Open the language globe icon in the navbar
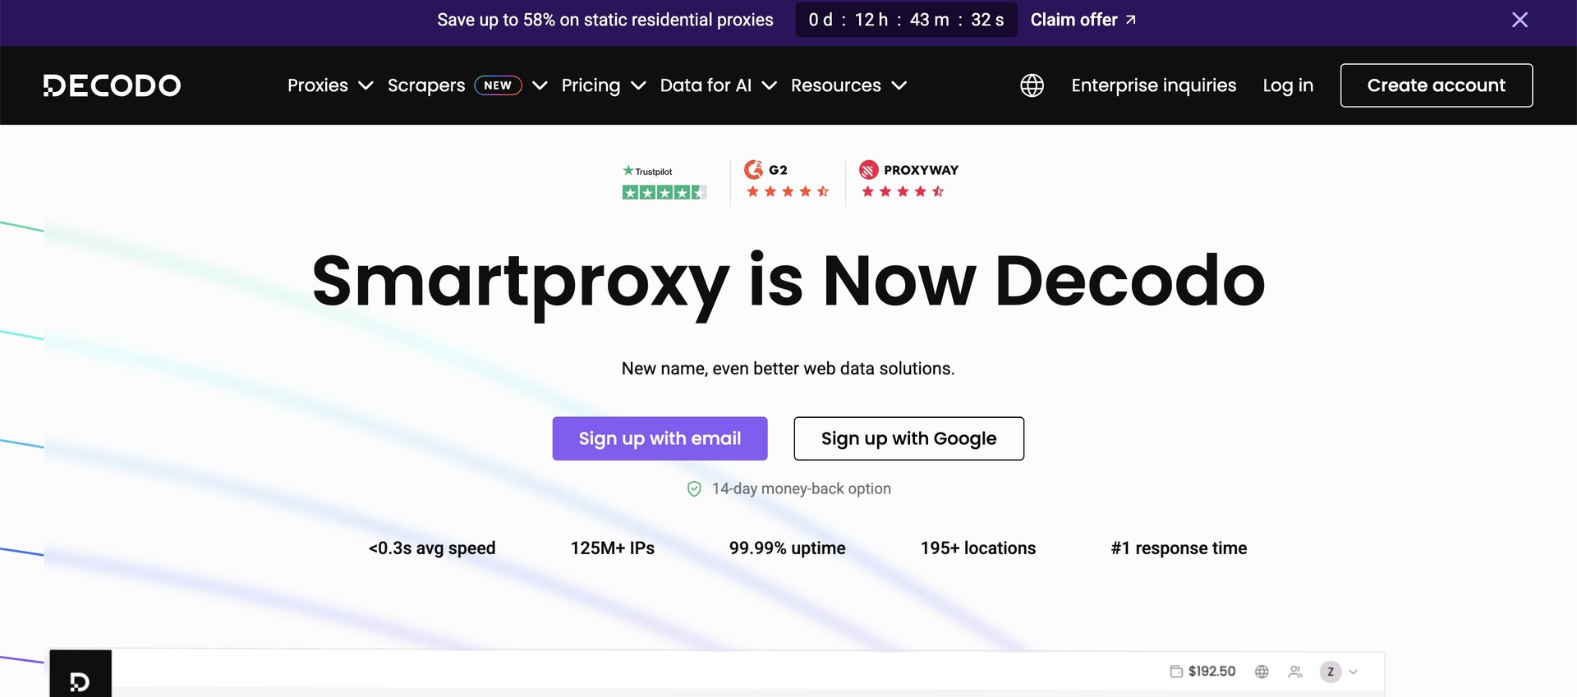 tap(1032, 85)
